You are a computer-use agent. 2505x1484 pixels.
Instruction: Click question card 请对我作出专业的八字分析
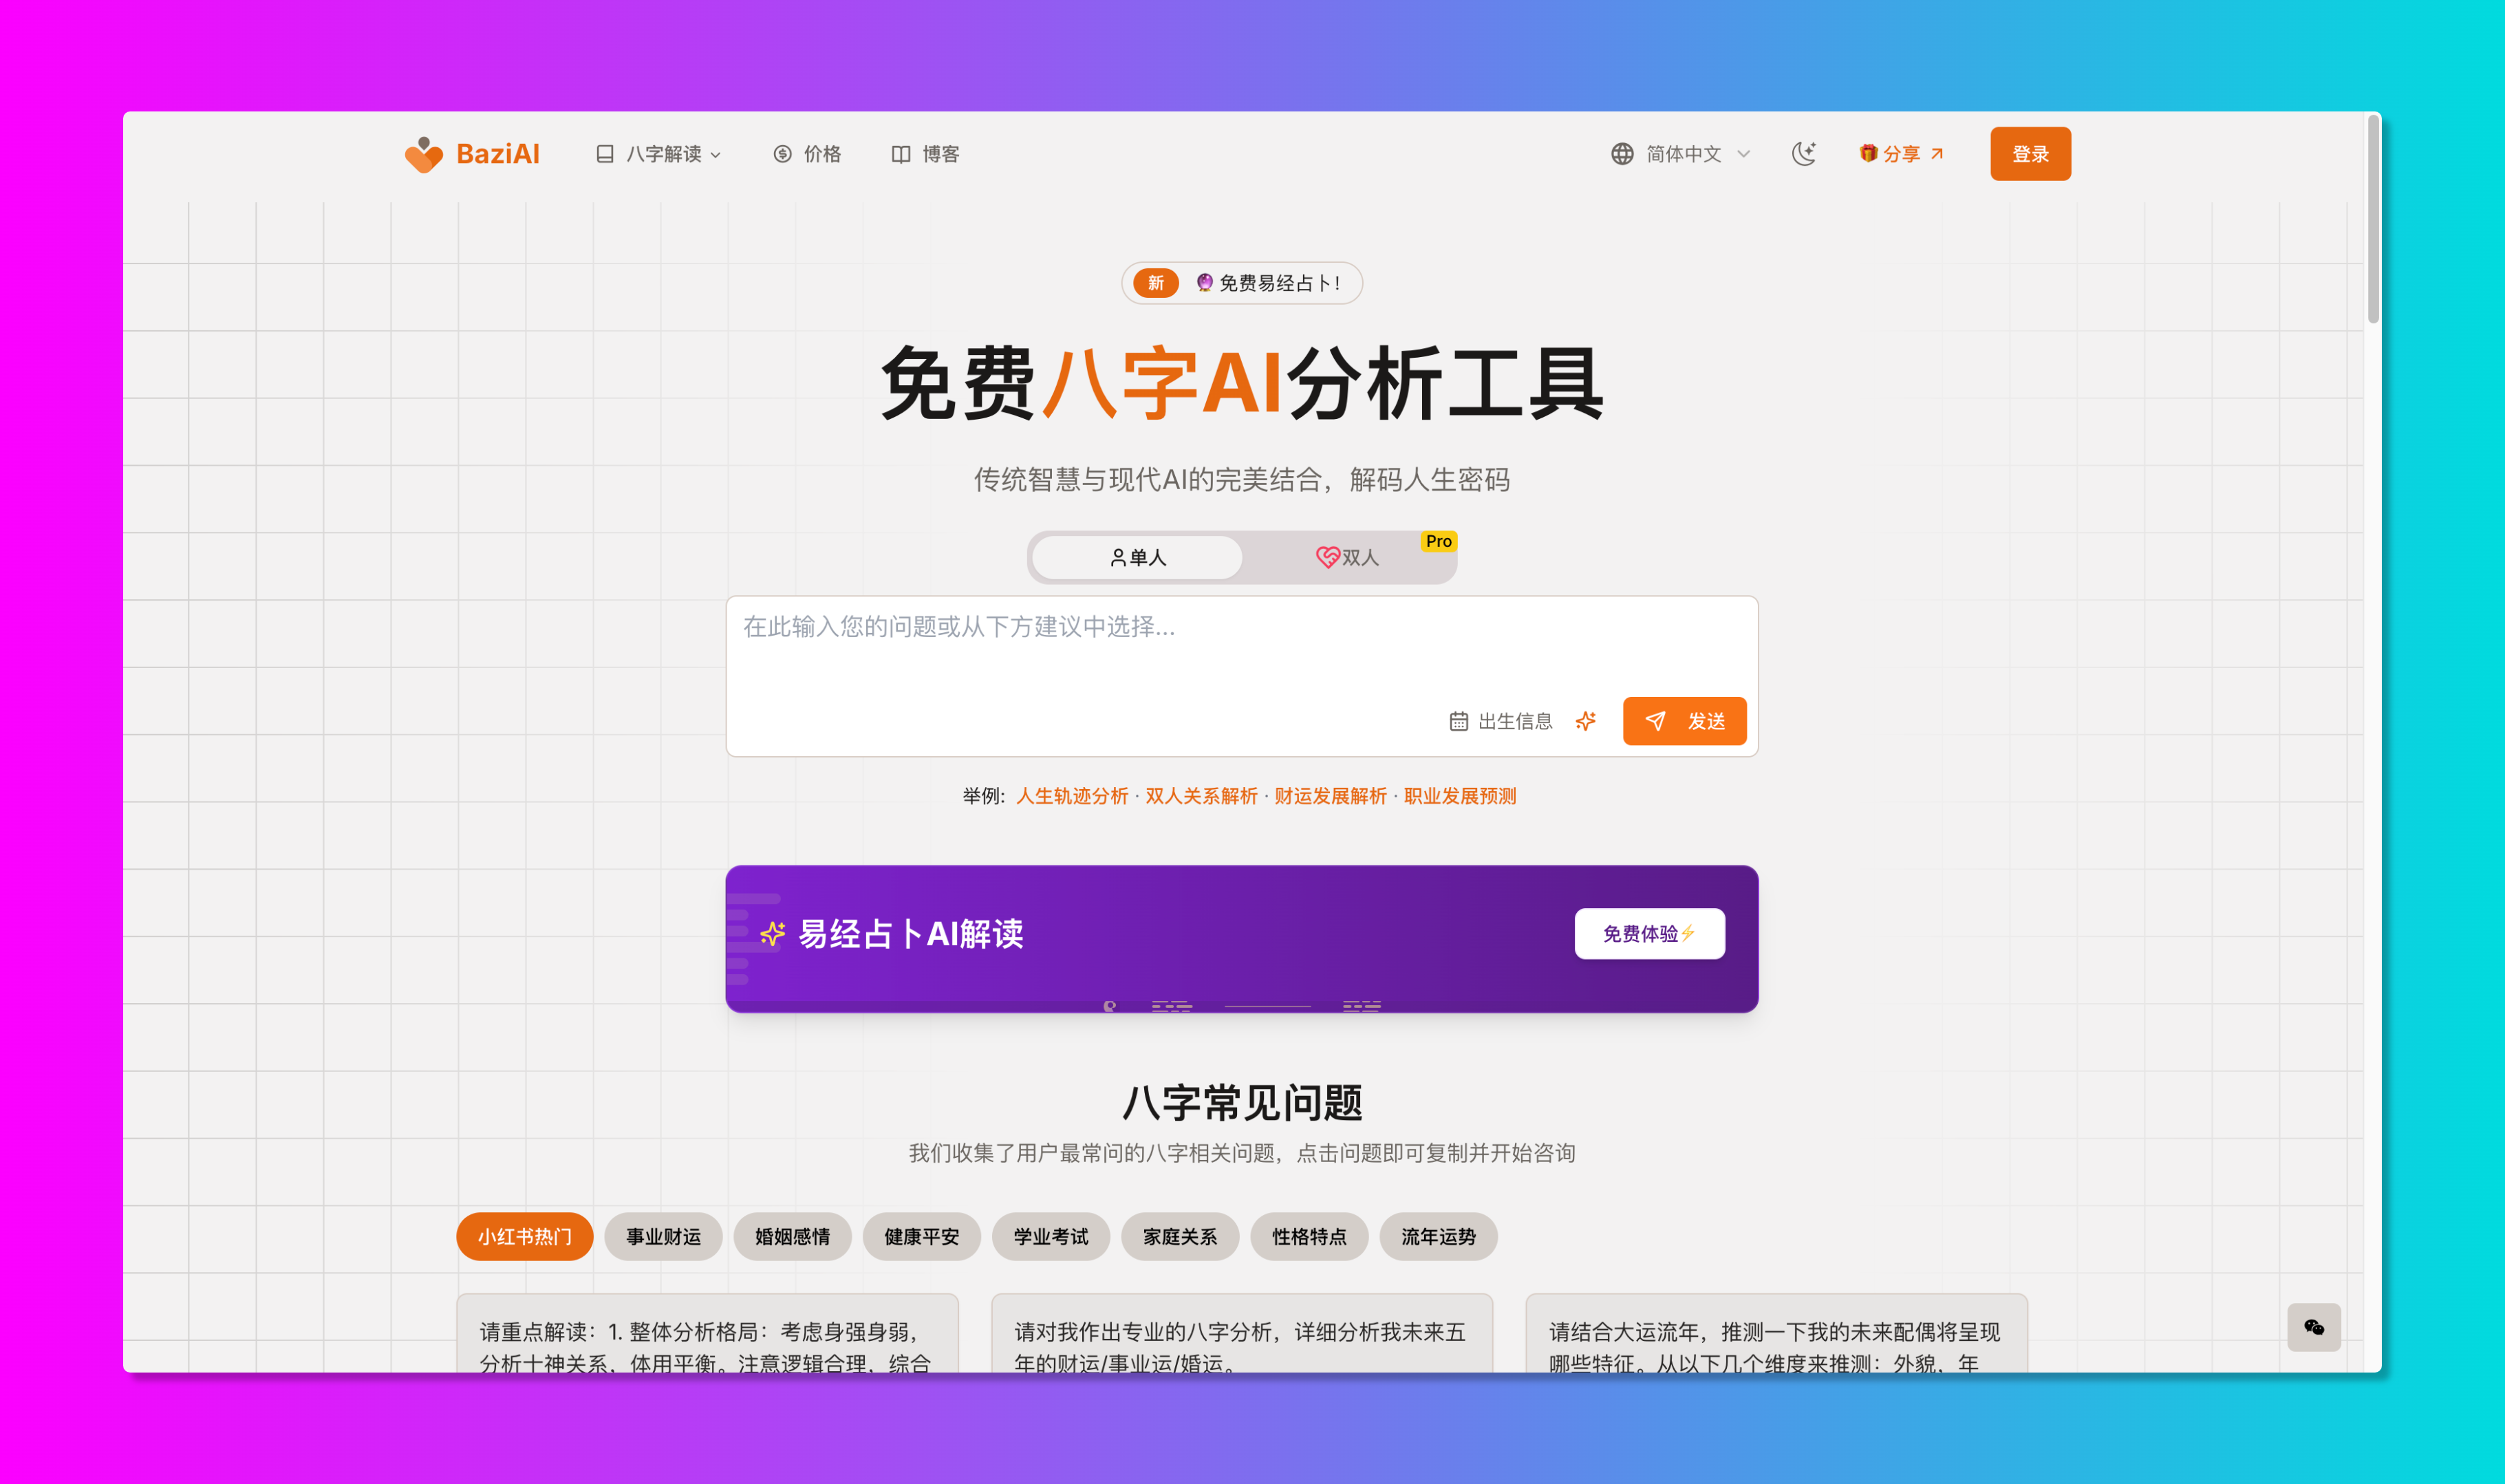point(1241,1333)
